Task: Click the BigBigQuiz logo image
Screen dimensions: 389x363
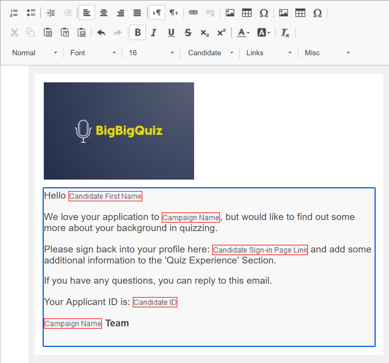Action: click(x=119, y=131)
